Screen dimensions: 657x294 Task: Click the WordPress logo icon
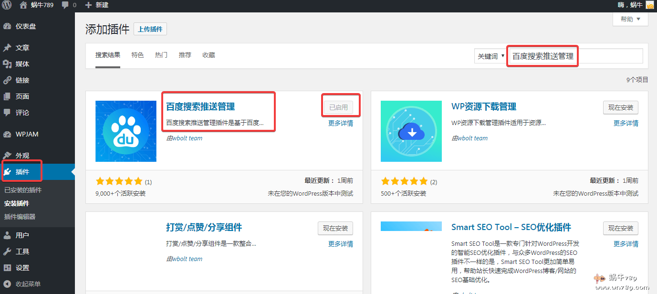(7, 5)
